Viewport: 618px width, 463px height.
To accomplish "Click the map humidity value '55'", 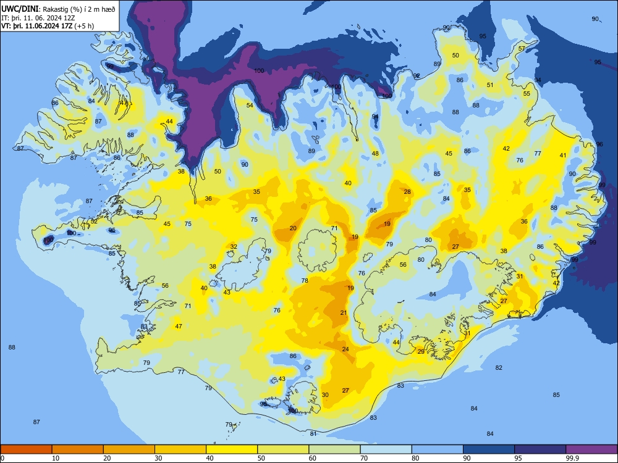I will pyautogui.click(x=527, y=94).
